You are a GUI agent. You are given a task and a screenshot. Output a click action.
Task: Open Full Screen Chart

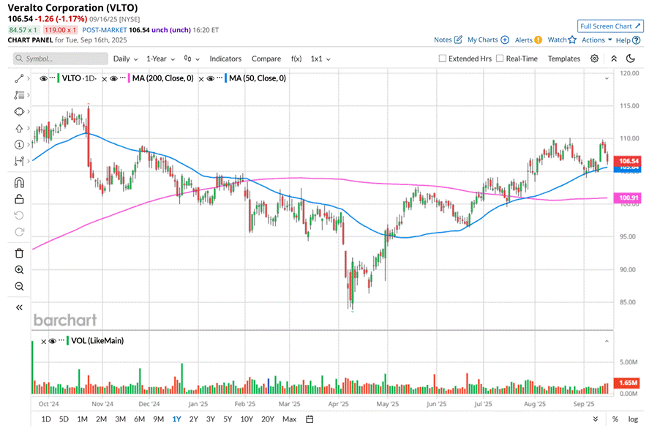610,26
